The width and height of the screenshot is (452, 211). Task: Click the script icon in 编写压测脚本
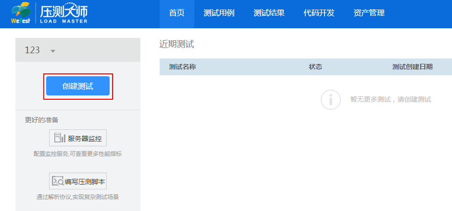coord(58,181)
